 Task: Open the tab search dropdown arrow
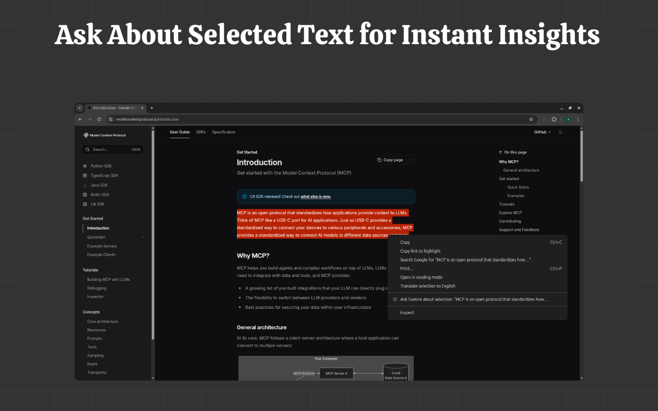point(79,108)
